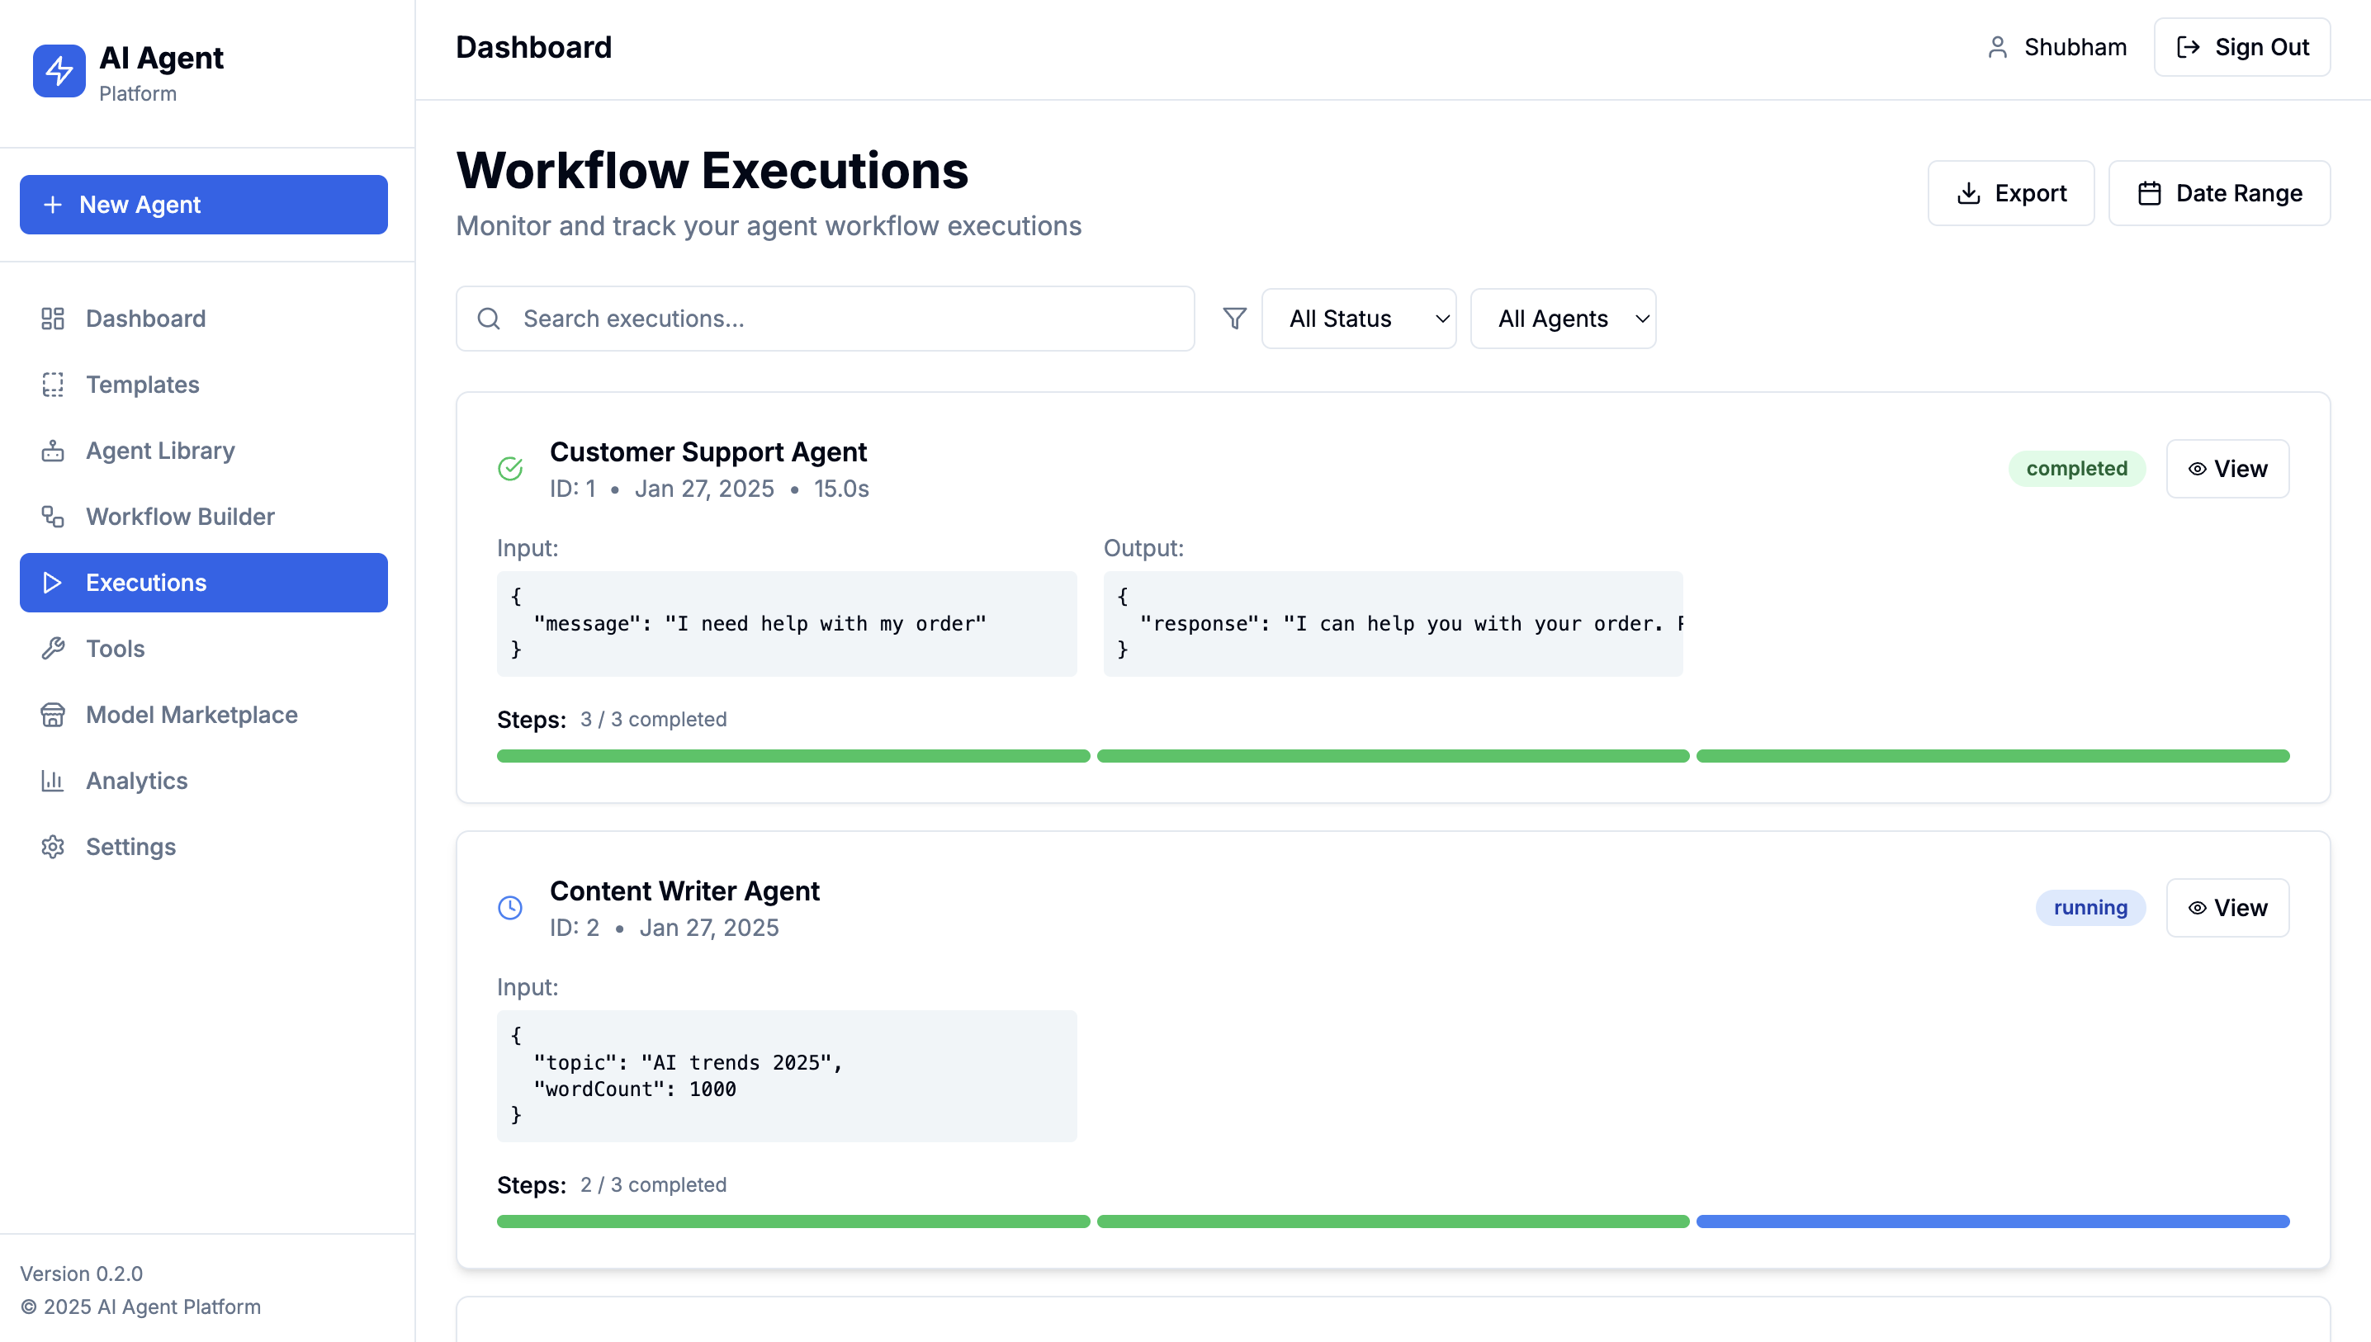
Task: Open Agent Library from sidebar
Action: click(159, 451)
